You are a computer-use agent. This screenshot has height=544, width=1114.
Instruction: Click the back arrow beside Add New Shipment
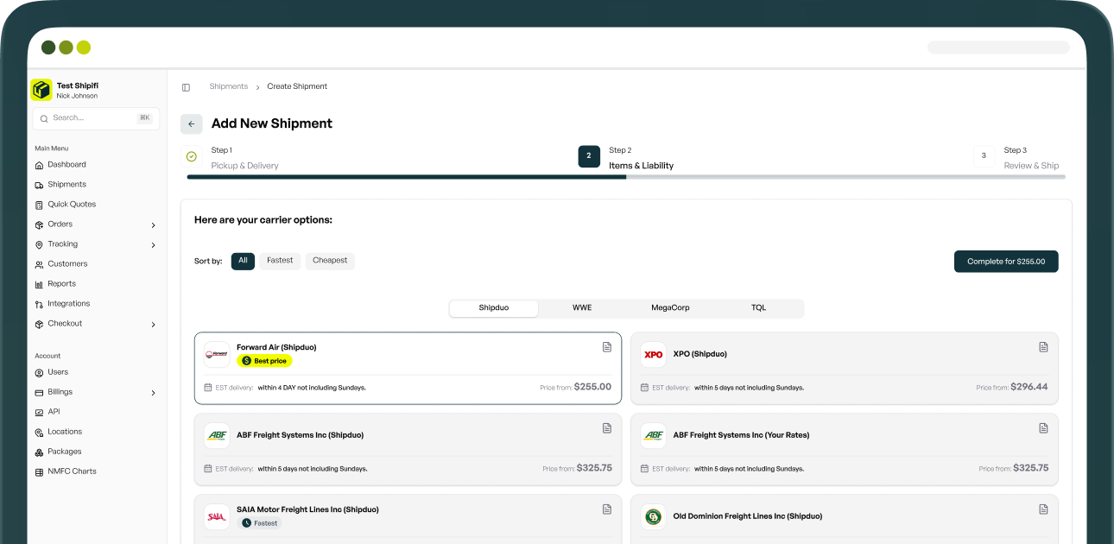[x=192, y=123]
